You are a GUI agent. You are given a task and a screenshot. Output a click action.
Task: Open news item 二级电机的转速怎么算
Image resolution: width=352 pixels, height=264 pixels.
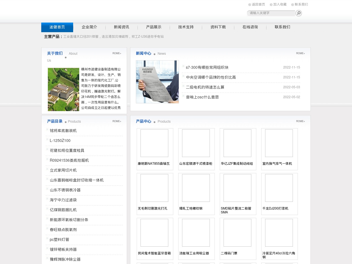click(x=205, y=87)
